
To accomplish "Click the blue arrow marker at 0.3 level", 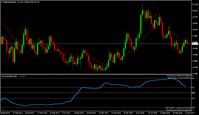I will [191, 88].
